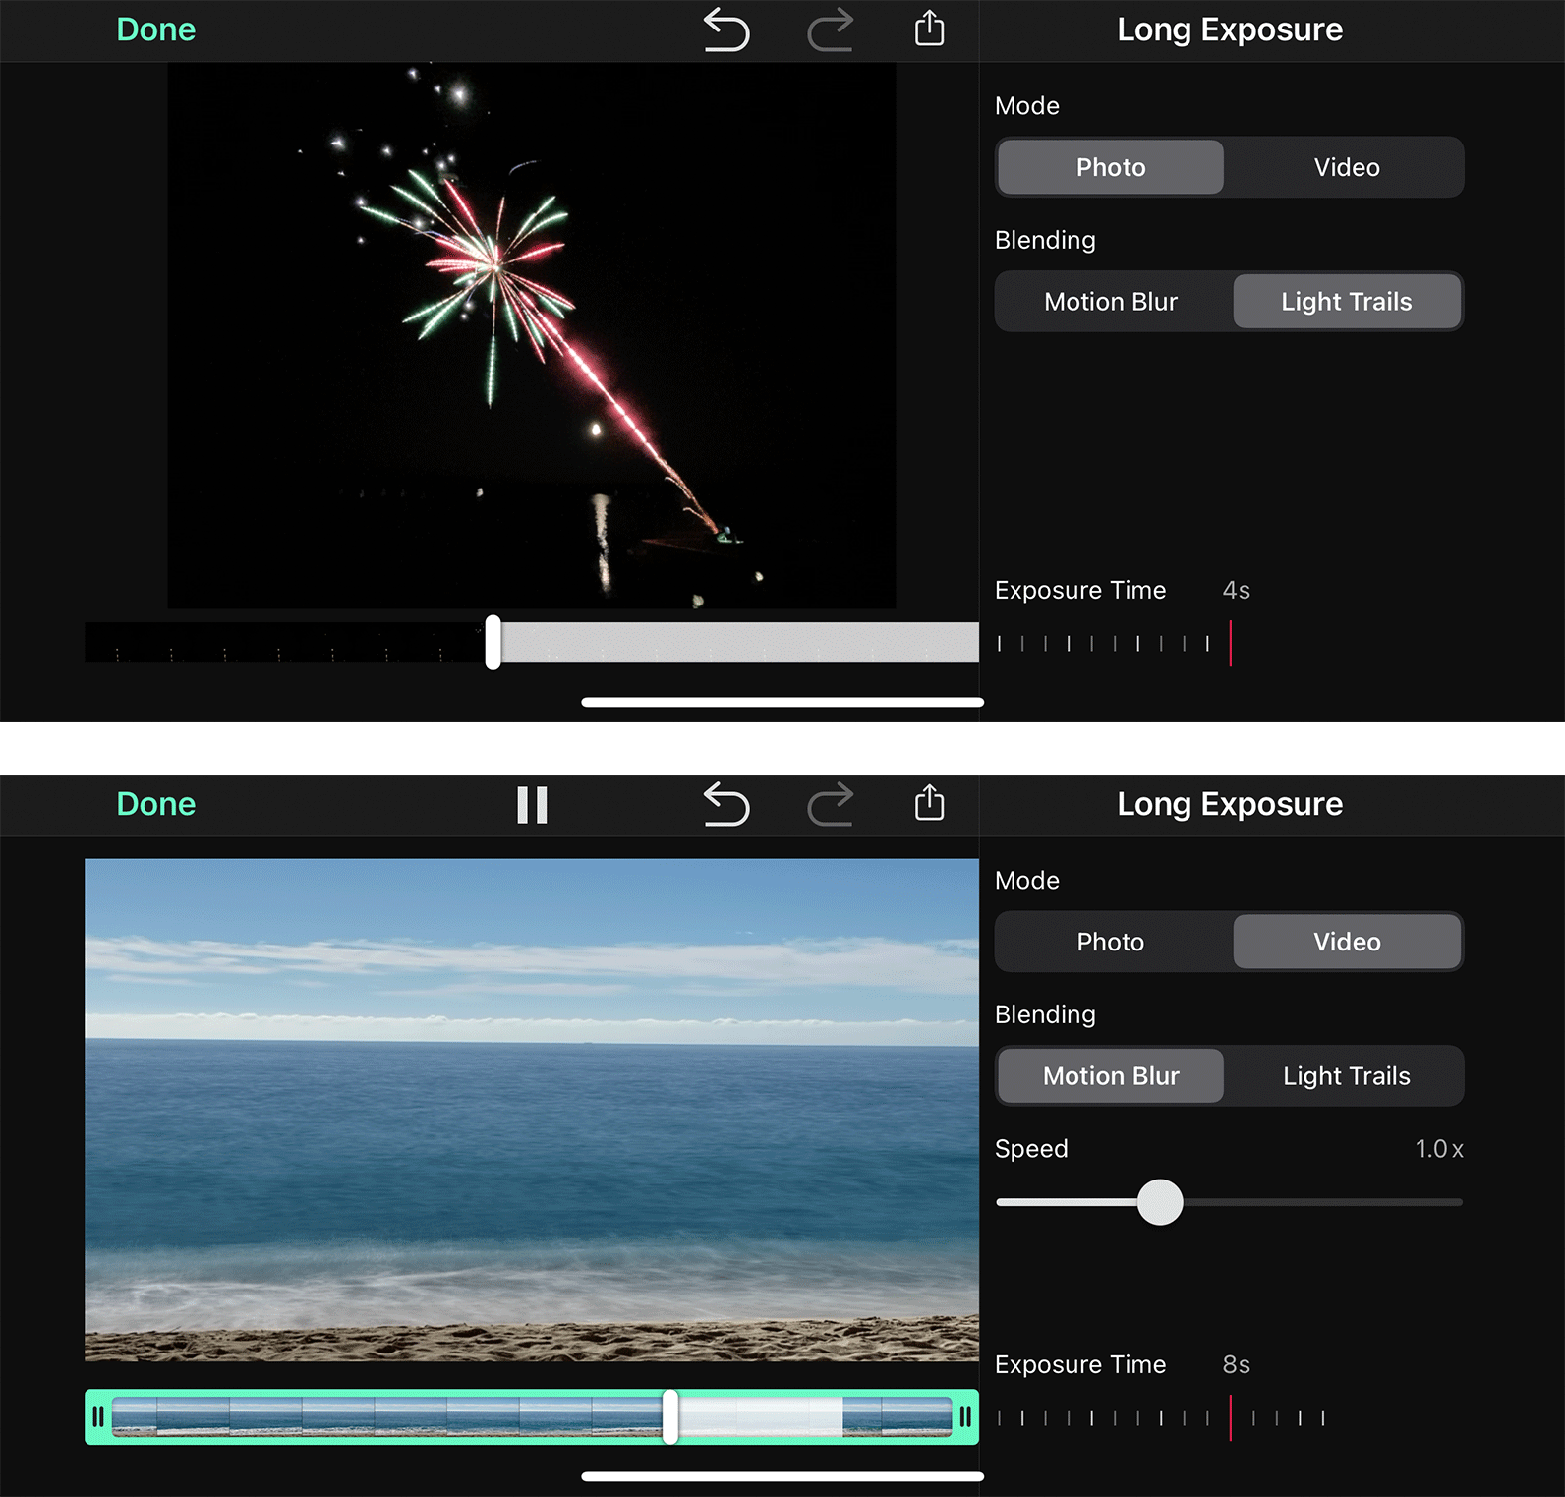The image size is (1565, 1497).
Task: Click right trim handle of beach timeline
Action: click(x=965, y=1416)
